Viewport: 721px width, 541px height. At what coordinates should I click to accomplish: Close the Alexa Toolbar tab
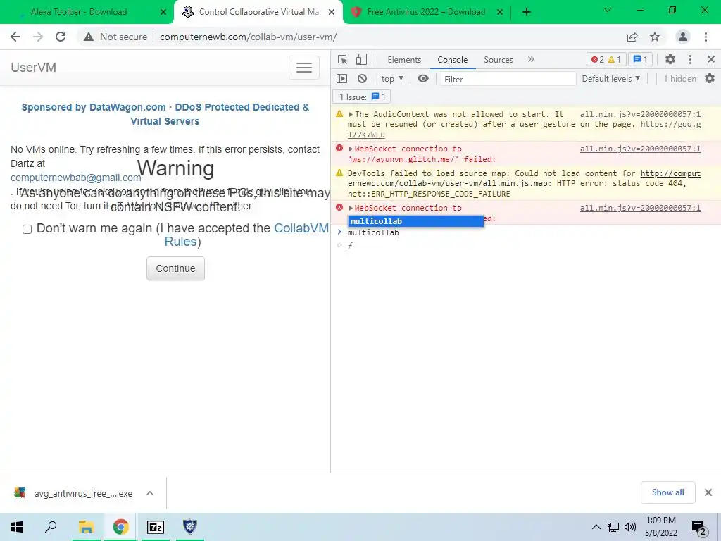[x=163, y=12]
